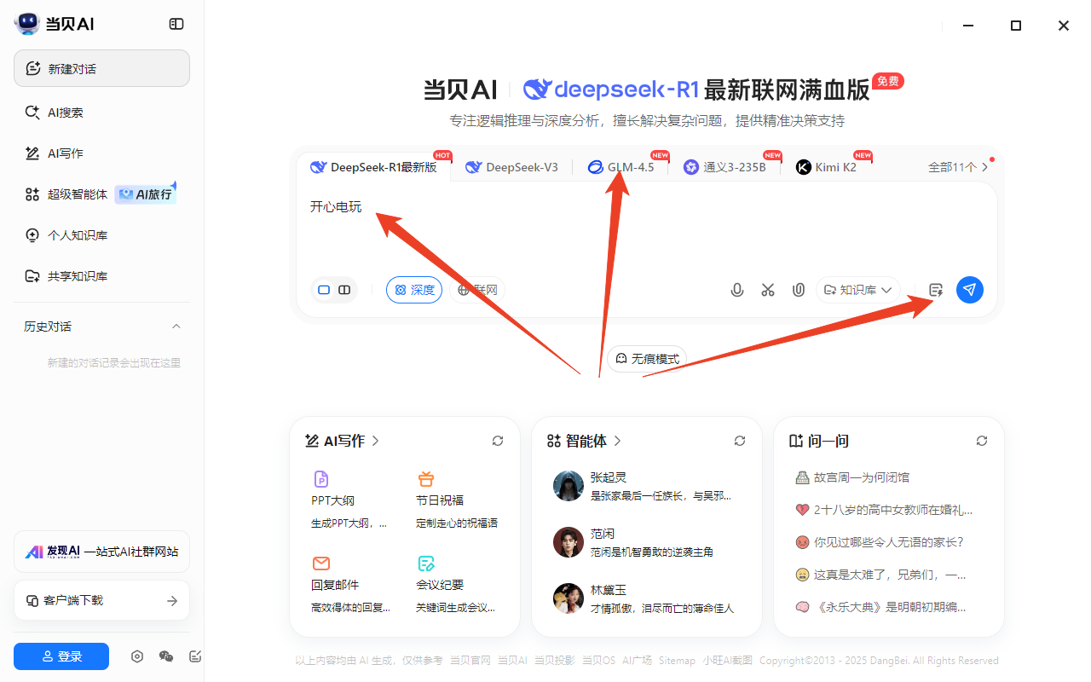Select the 通义3-235B model tab

[724, 167]
